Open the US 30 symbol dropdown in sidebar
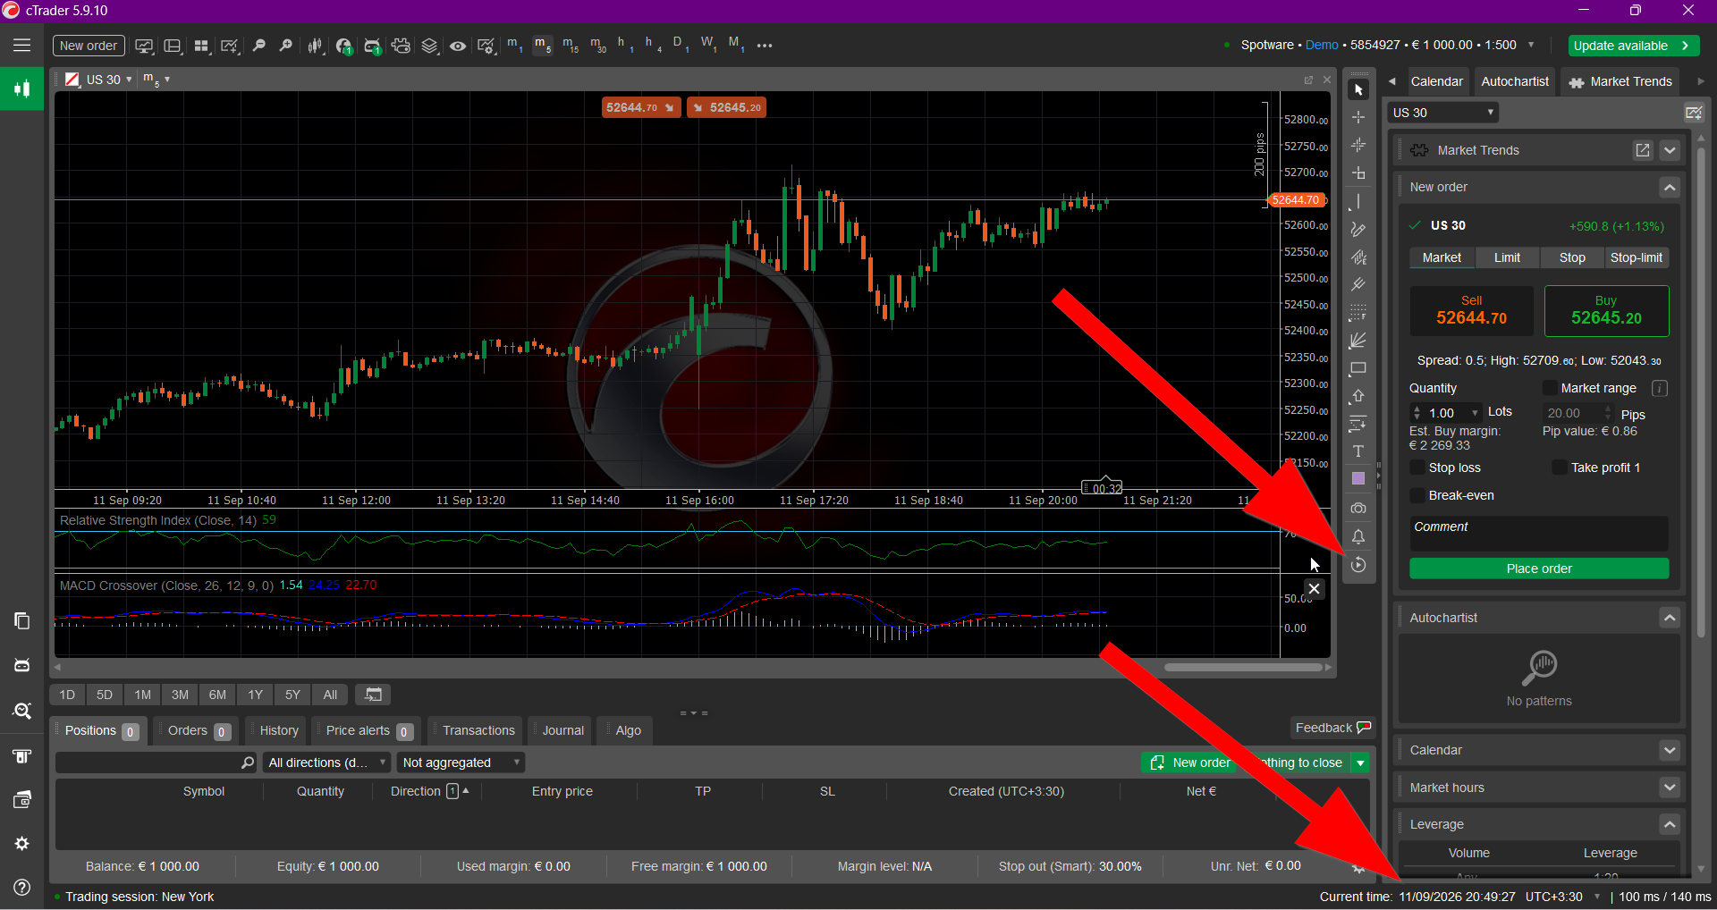The height and width of the screenshot is (910, 1717). click(x=1443, y=113)
